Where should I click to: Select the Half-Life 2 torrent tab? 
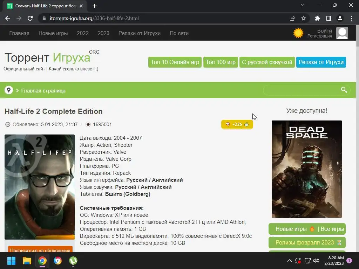pos(45,6)
